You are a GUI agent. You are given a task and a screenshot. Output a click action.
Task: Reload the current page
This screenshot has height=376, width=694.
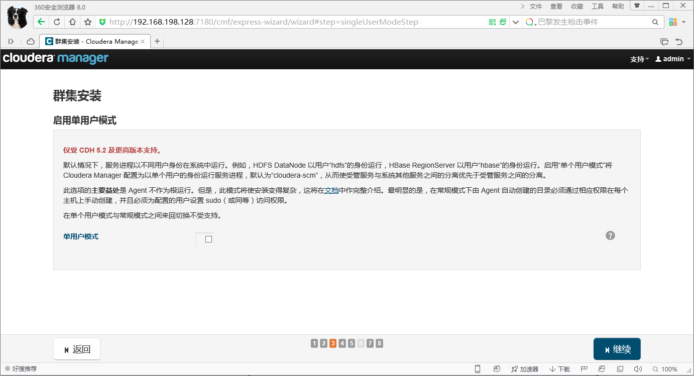pyautogui.click(x=57, y=22)
